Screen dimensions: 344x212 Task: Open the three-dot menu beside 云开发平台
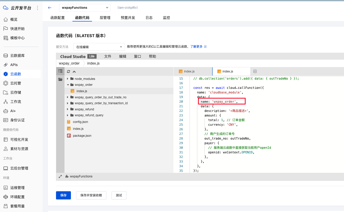[x=38, y=8]
